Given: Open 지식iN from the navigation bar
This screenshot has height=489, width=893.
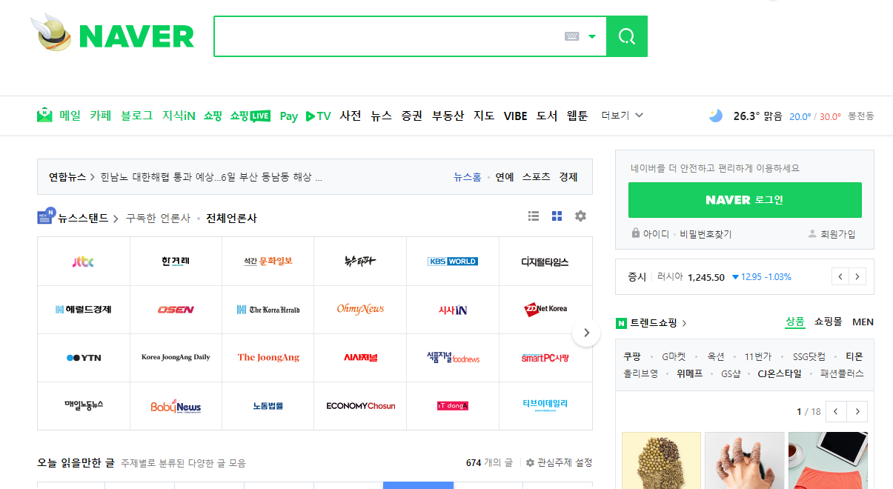Looking at the screenshot, I should [179, 116].
